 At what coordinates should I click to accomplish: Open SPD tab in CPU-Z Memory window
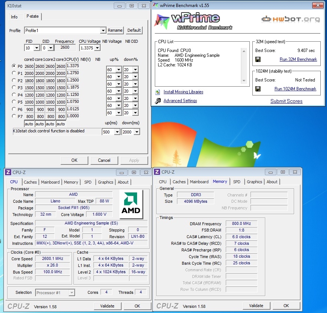coord(237,182)
